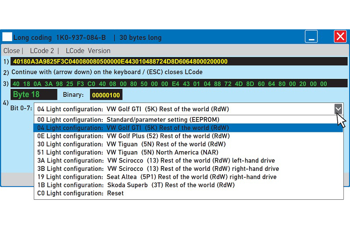Click the white window icon in title bar

pos(7,37)
